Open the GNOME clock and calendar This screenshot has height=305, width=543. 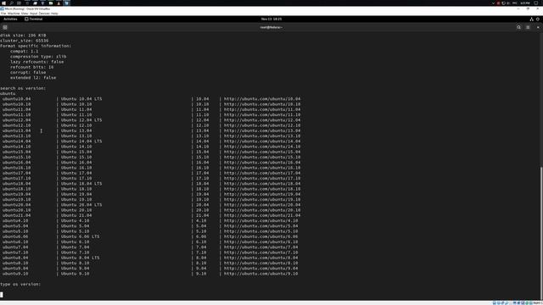pos(271,19)
